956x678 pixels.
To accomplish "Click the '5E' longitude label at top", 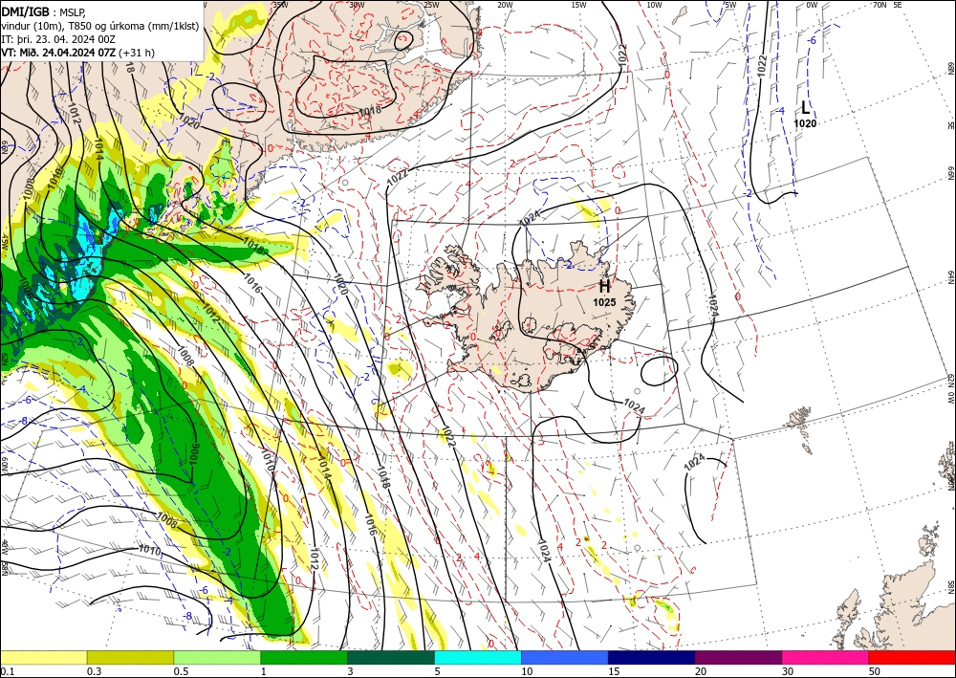I will [898, 5].
